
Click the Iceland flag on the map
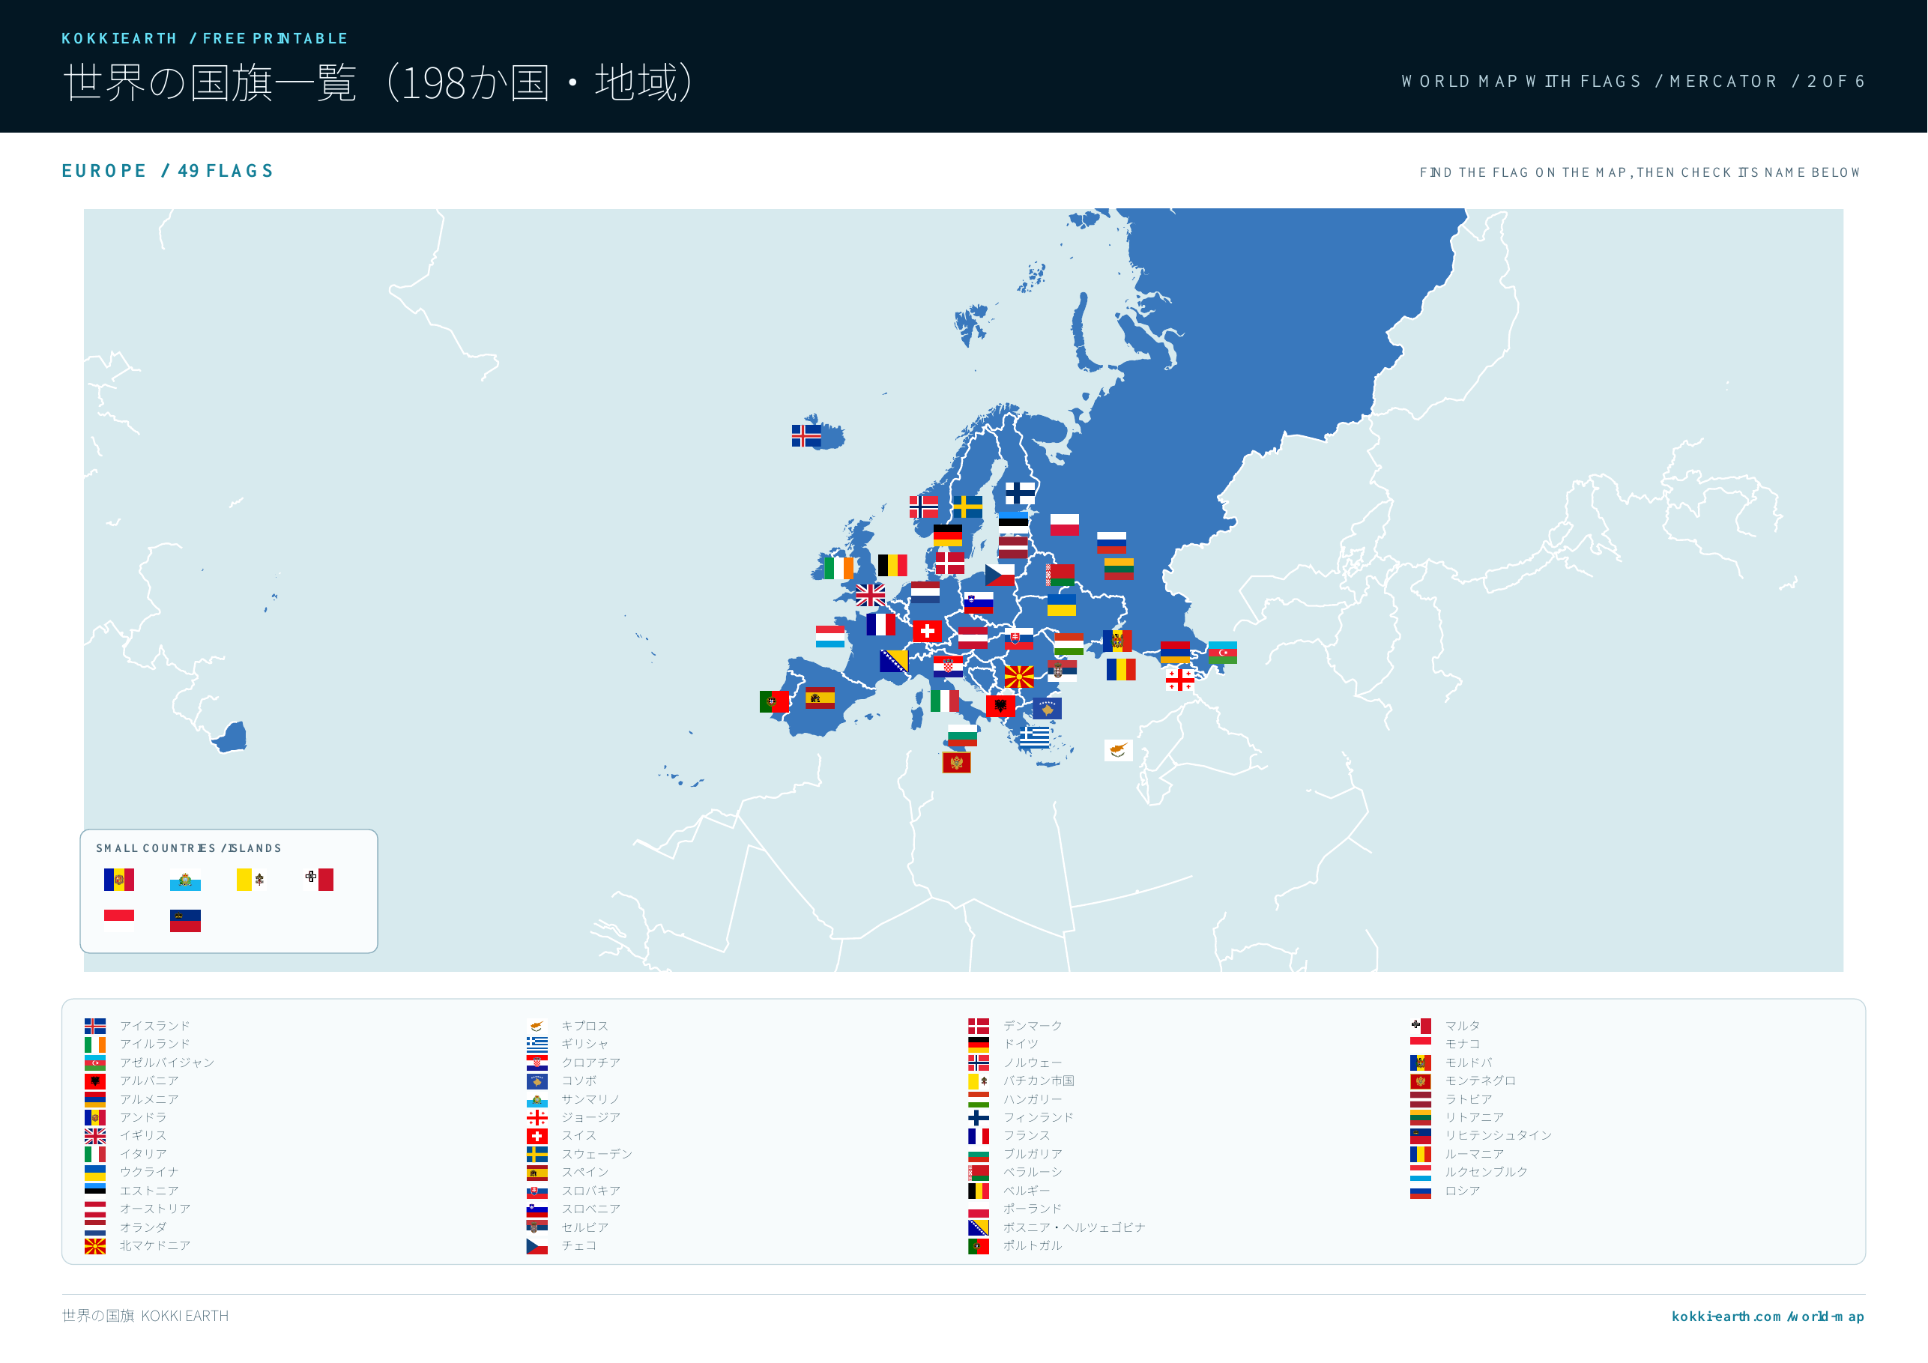(x=806, y=436)
